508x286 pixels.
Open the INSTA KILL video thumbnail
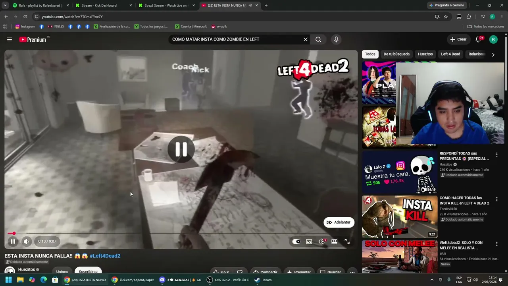click(400, 217)
